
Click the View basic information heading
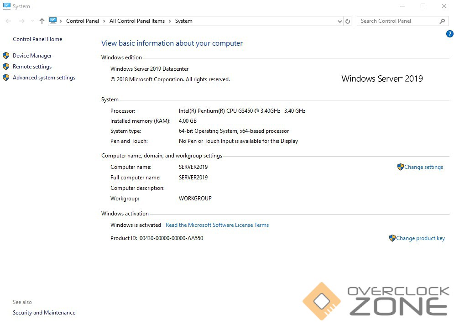pyautogui.click(x=172, y=43)
